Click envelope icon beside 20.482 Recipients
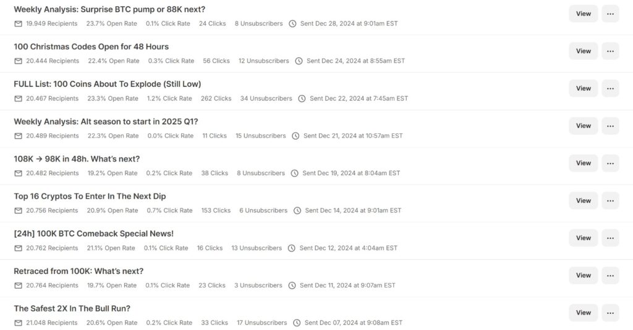Image resolution: width=633 pixels, height=330 pixels. (18, 173)
